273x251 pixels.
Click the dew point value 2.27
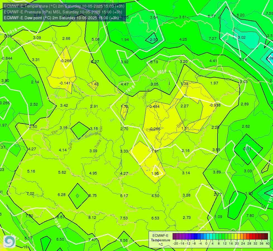pyautogui.click(x=185, y=106)
